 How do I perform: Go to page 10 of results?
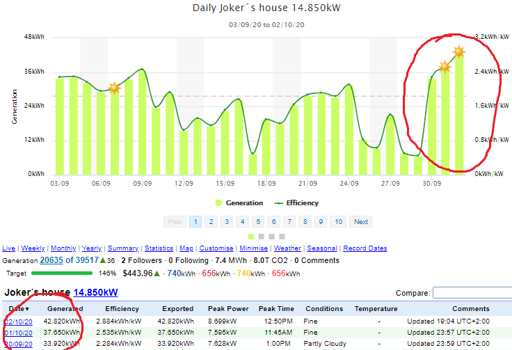point(338,222)
